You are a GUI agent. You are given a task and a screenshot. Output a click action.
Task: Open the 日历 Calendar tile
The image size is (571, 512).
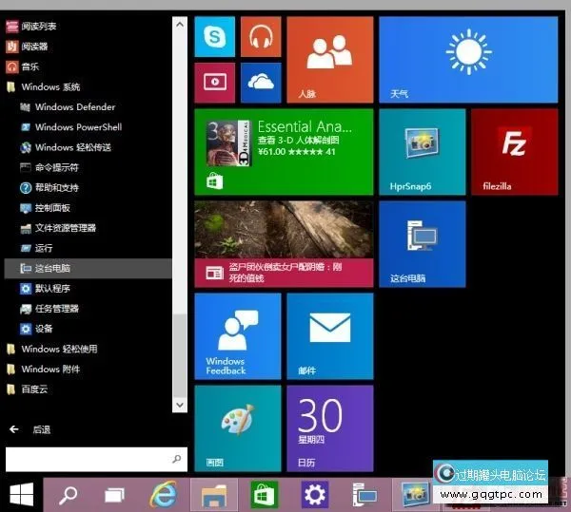[330, 428]
